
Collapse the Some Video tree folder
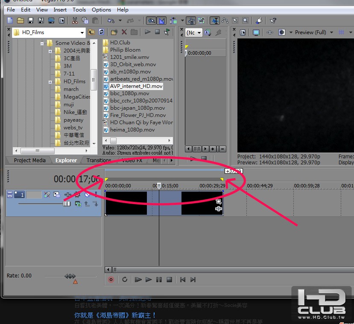tap(42, 44)
